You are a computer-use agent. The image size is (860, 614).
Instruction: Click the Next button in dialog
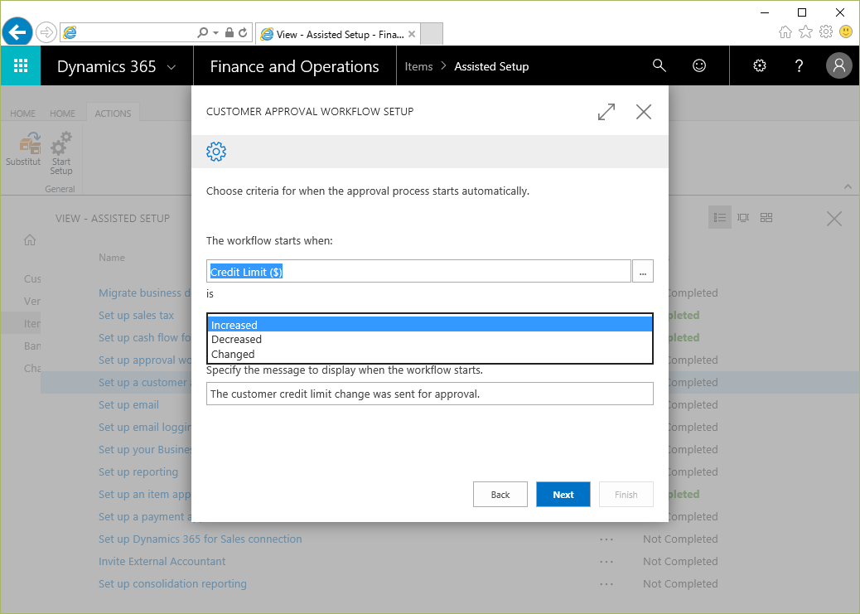pyautogui.click(x=563, y=495)
